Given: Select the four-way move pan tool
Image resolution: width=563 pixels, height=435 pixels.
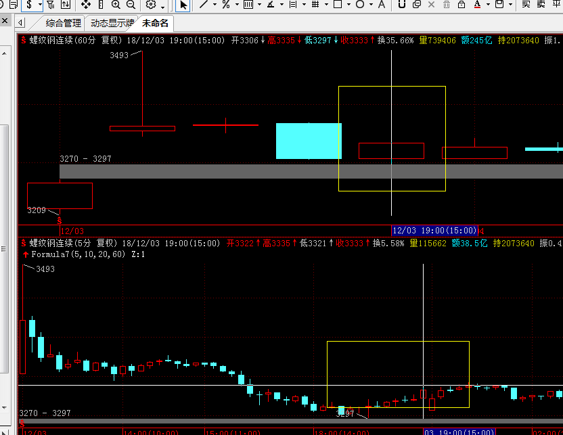Looking at the screenshot, I should 85,4.
